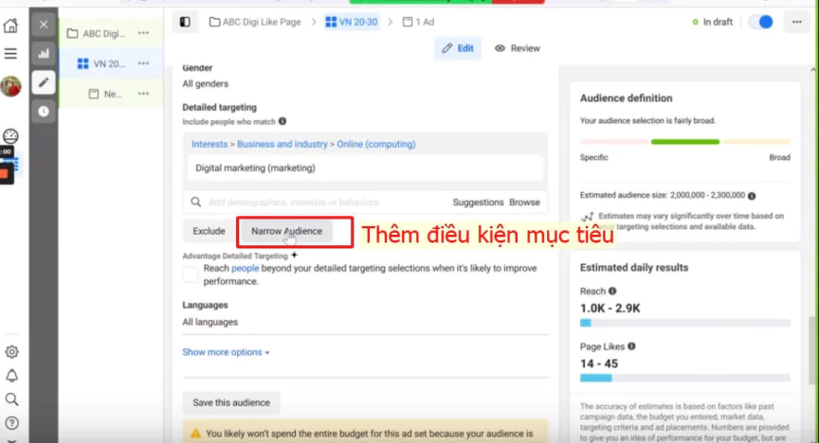The width and height of the screenshot is (819, 443).
Task: Toggle the ad set on/off switch
Action: [x=760, y=22]
